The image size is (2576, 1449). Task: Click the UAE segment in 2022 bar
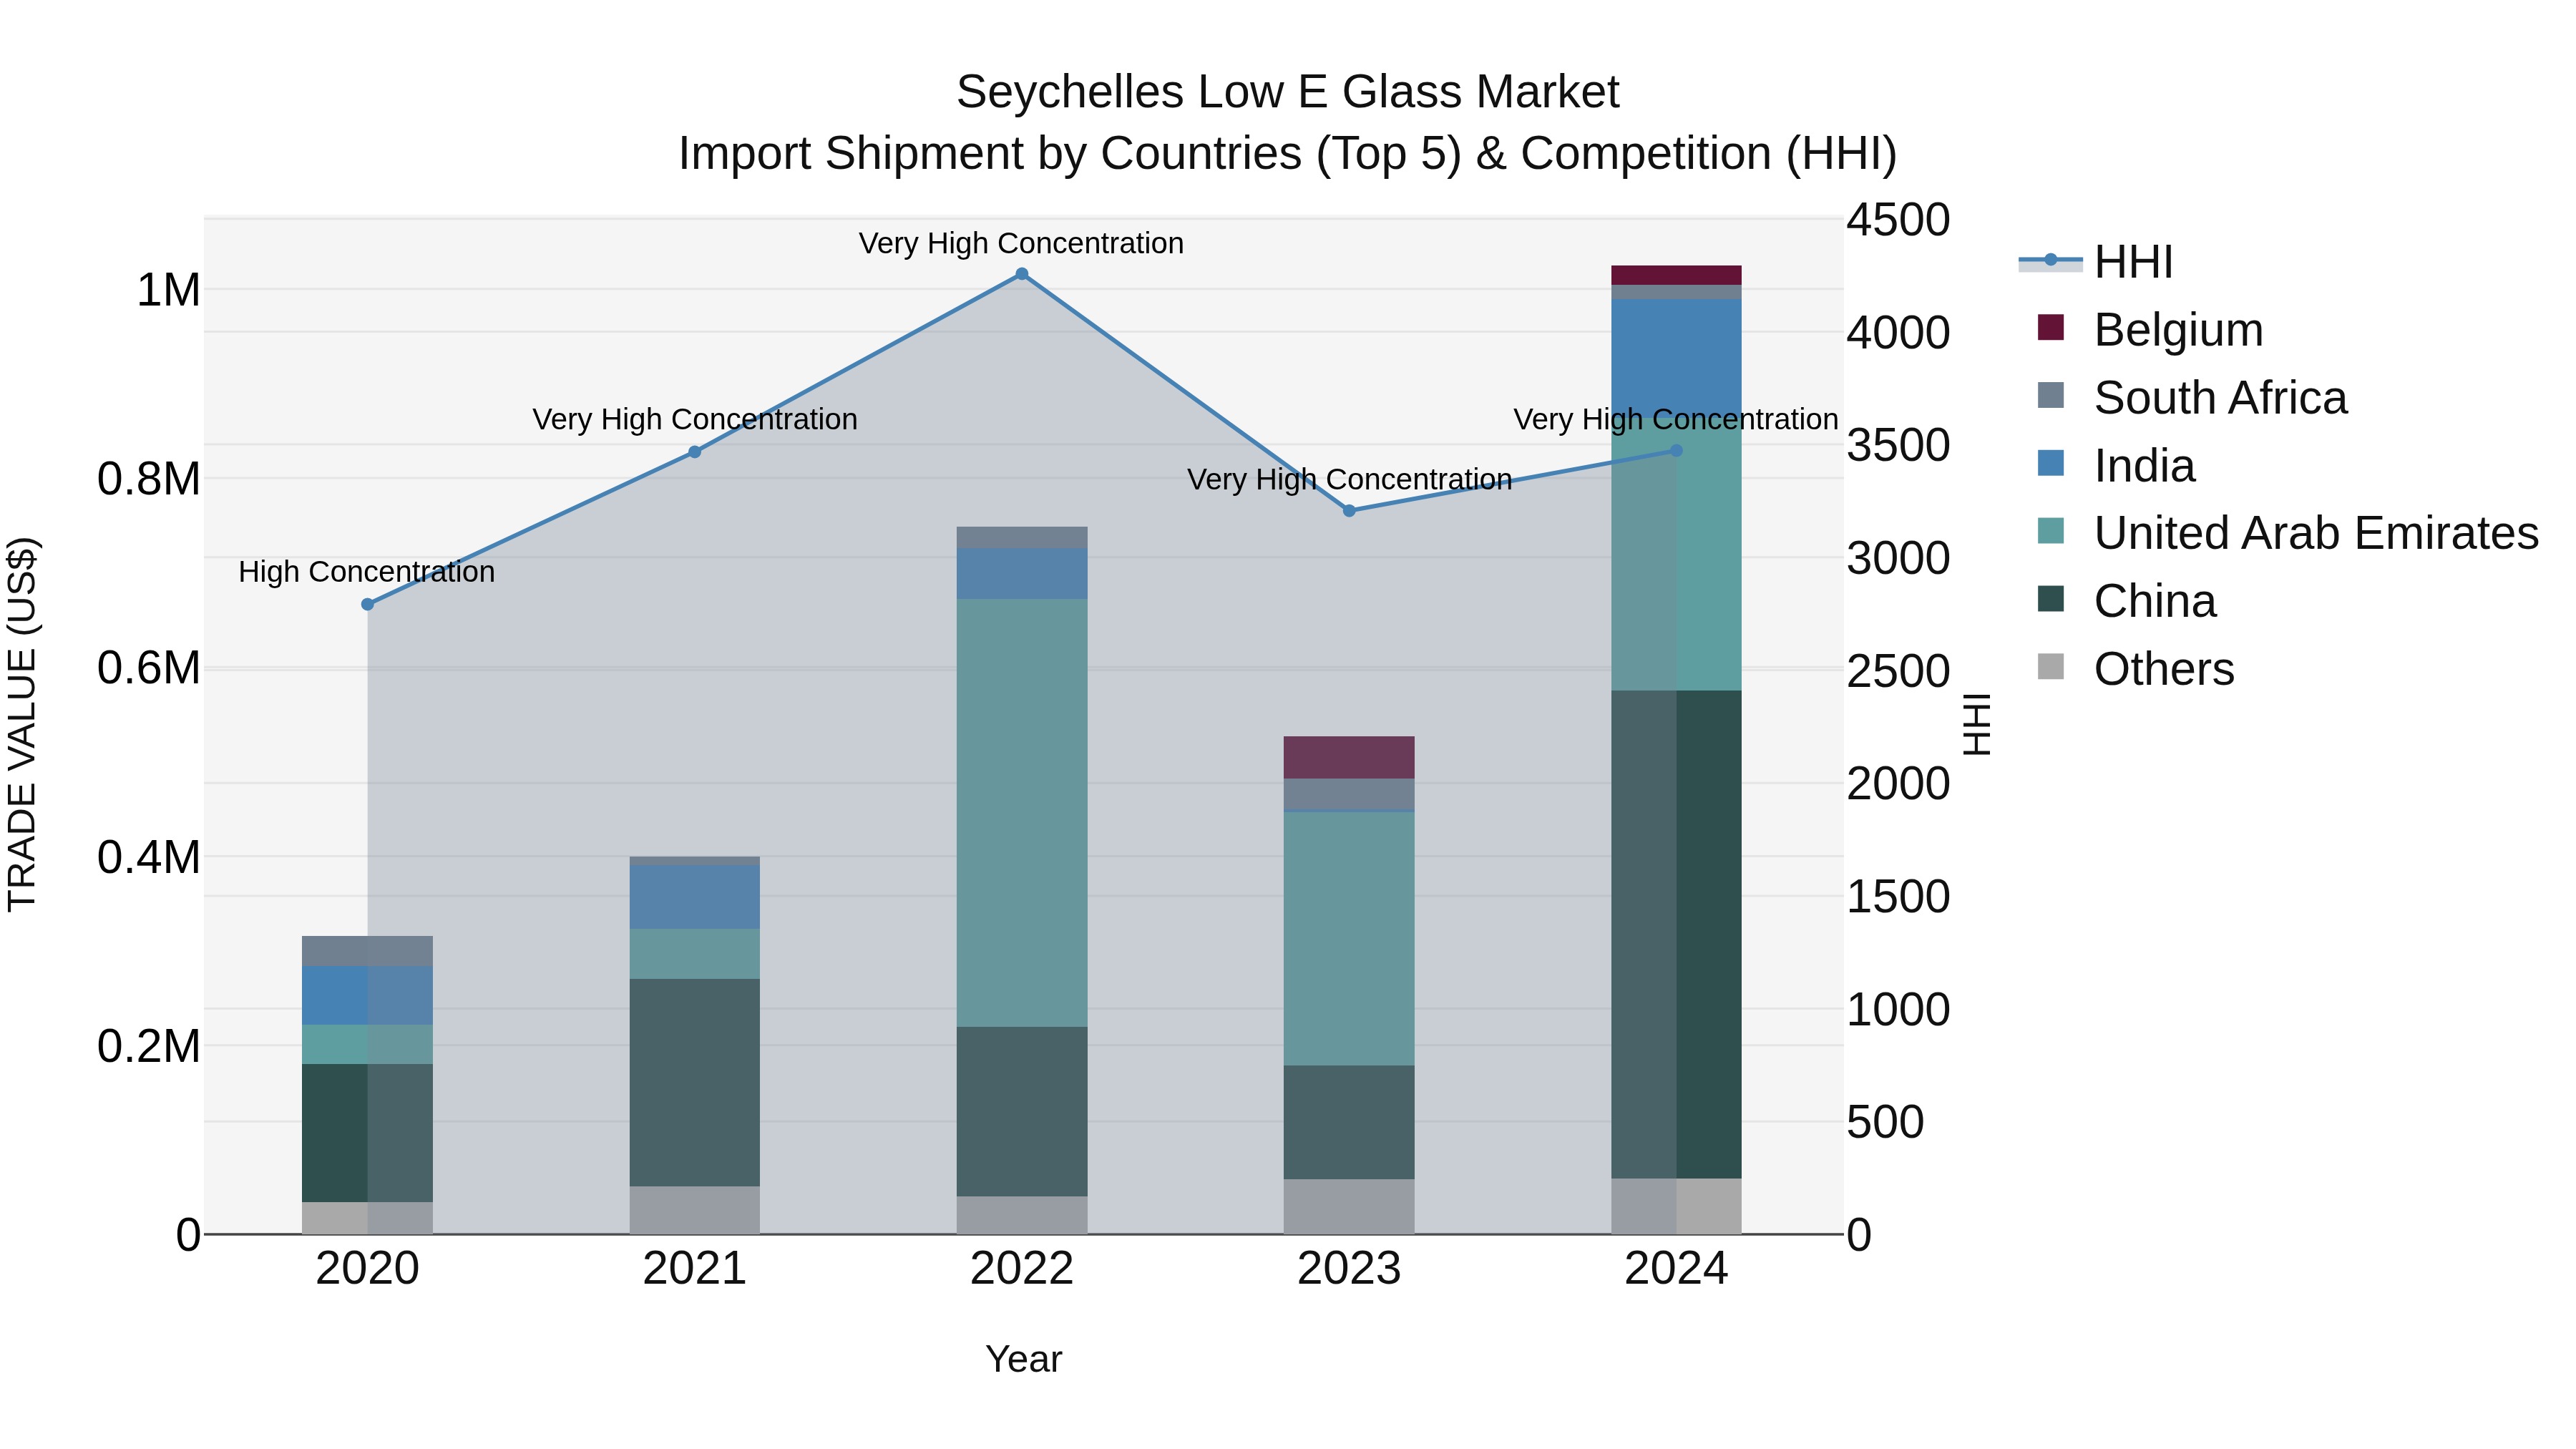click(x=1022, y=813)
